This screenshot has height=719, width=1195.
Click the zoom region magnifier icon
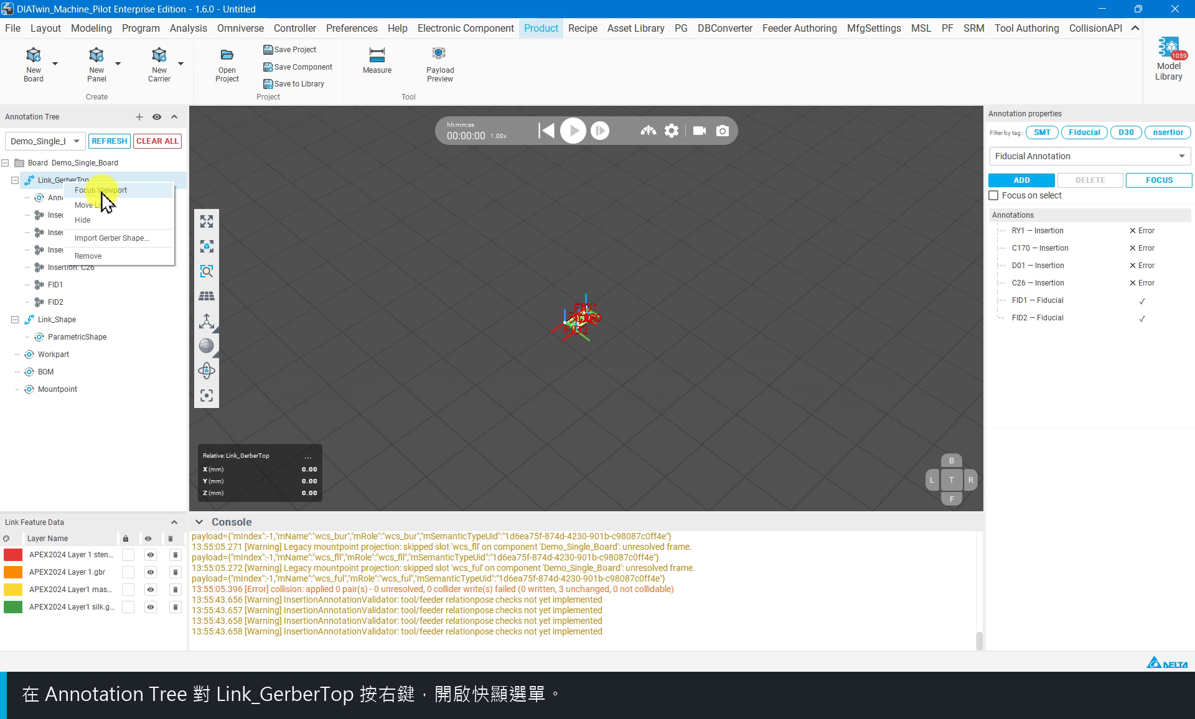click(x=207, y=271)
